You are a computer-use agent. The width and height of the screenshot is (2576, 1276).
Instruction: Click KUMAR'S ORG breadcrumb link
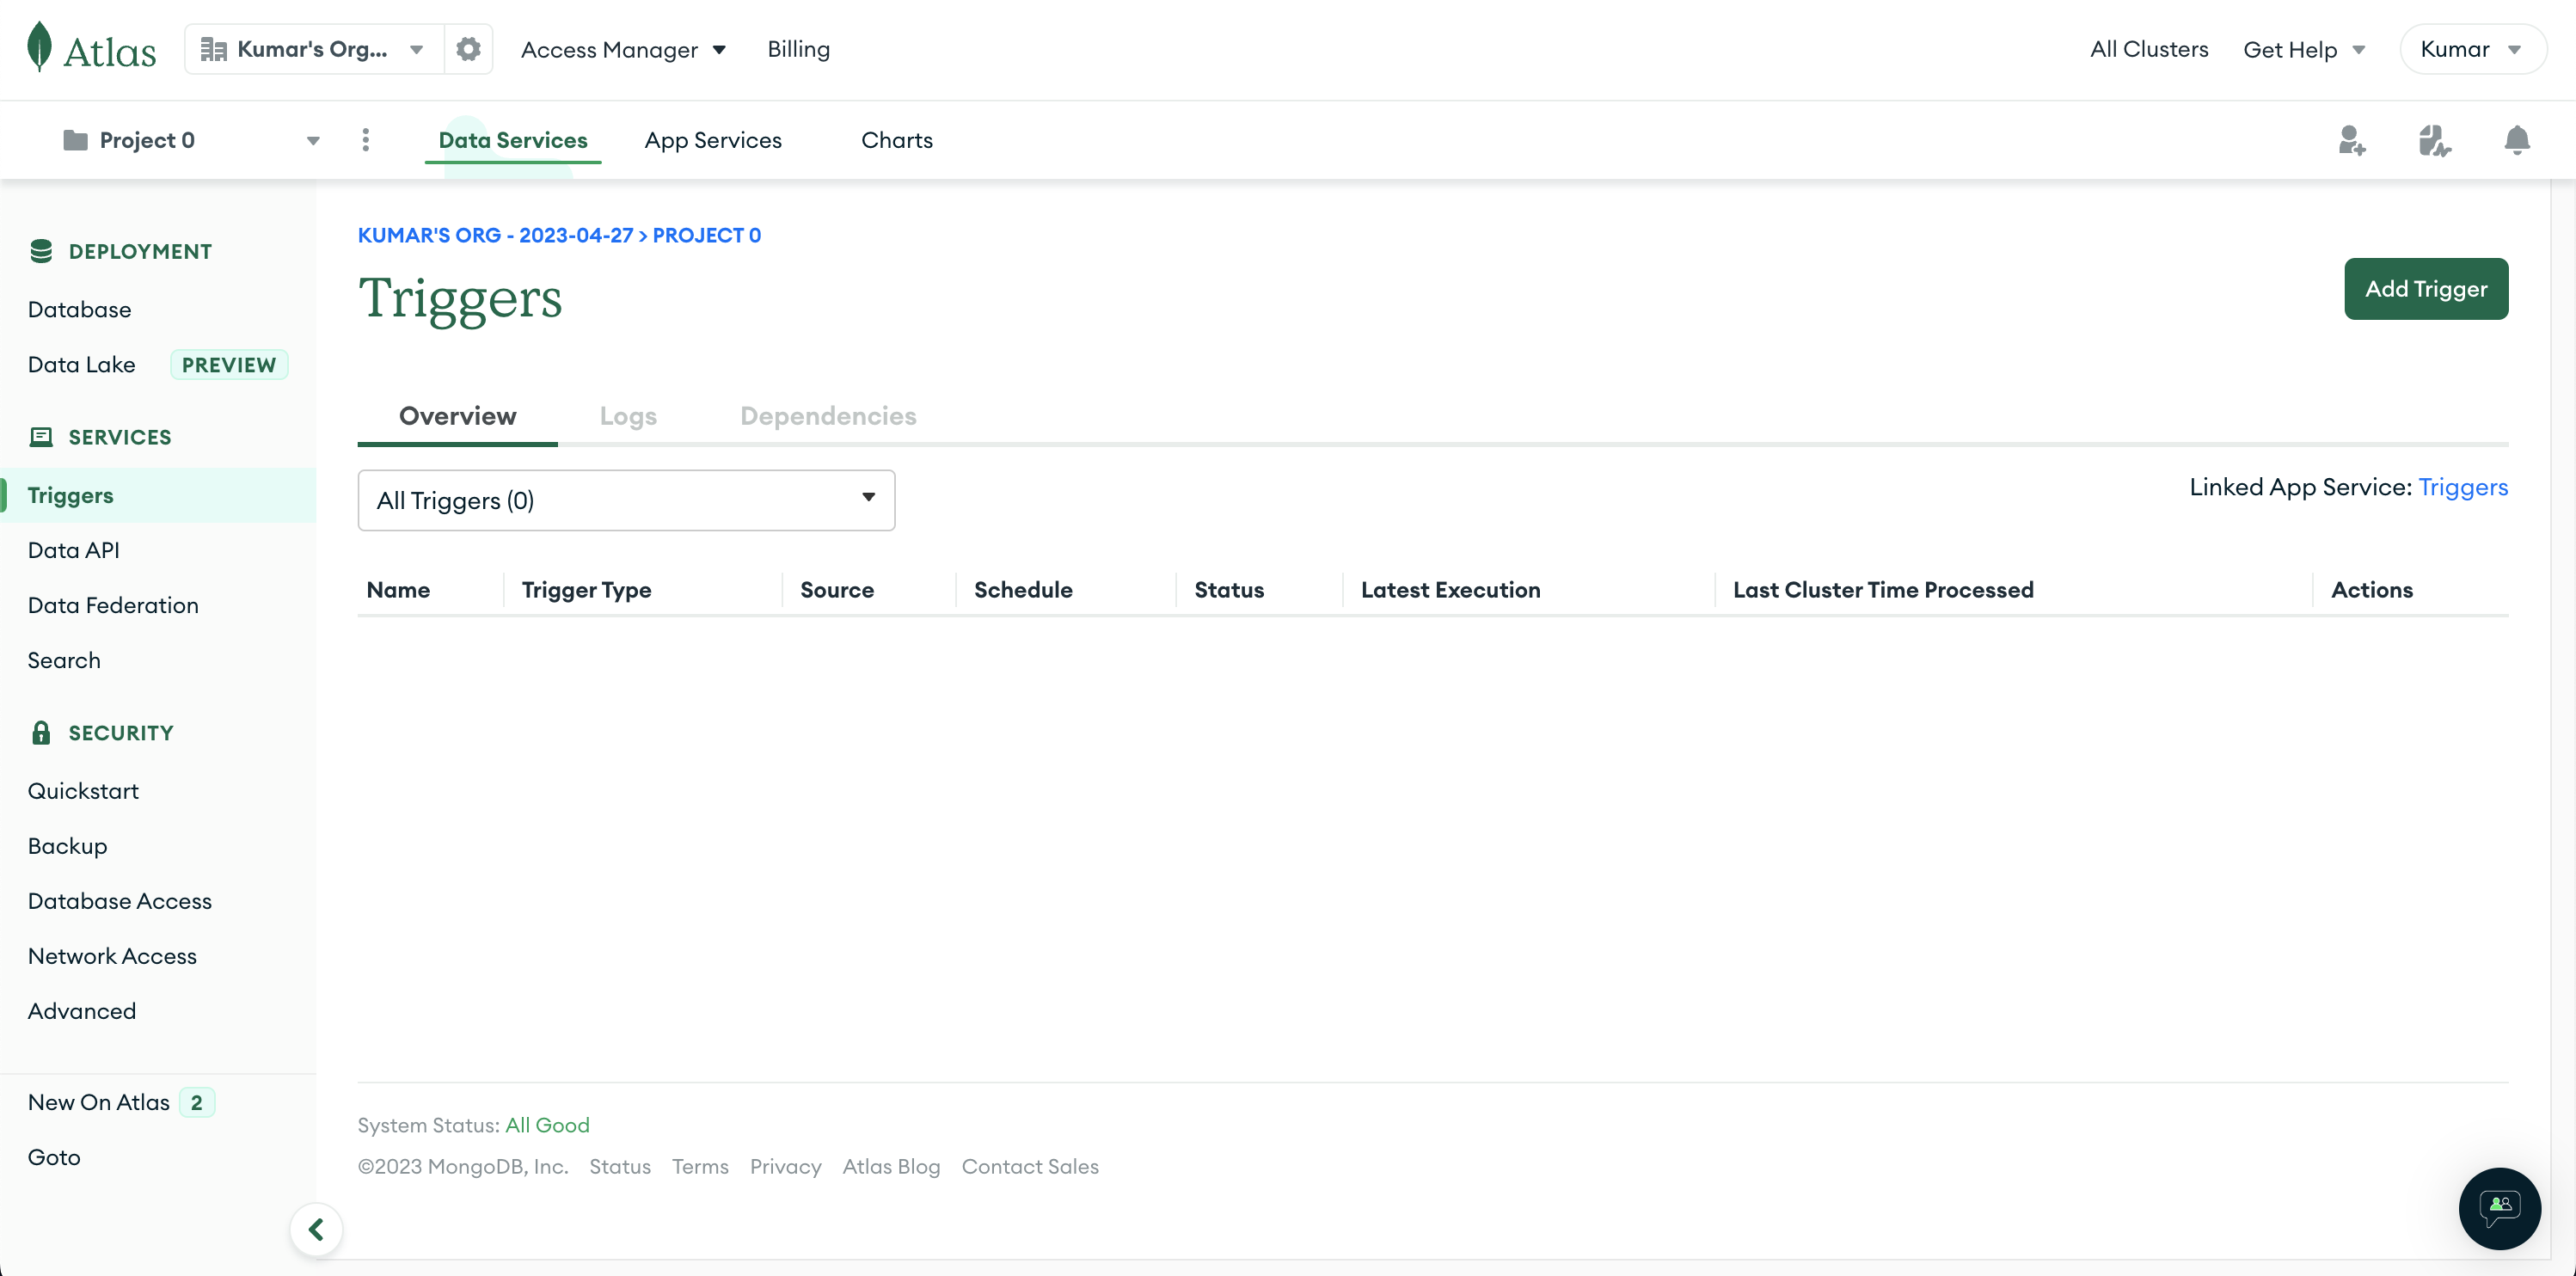pyautogui.click(x=496, y=235)
